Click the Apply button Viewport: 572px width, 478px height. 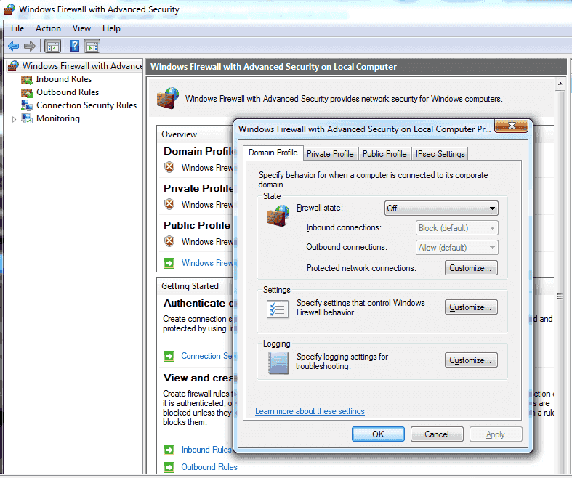pos(496,434)
